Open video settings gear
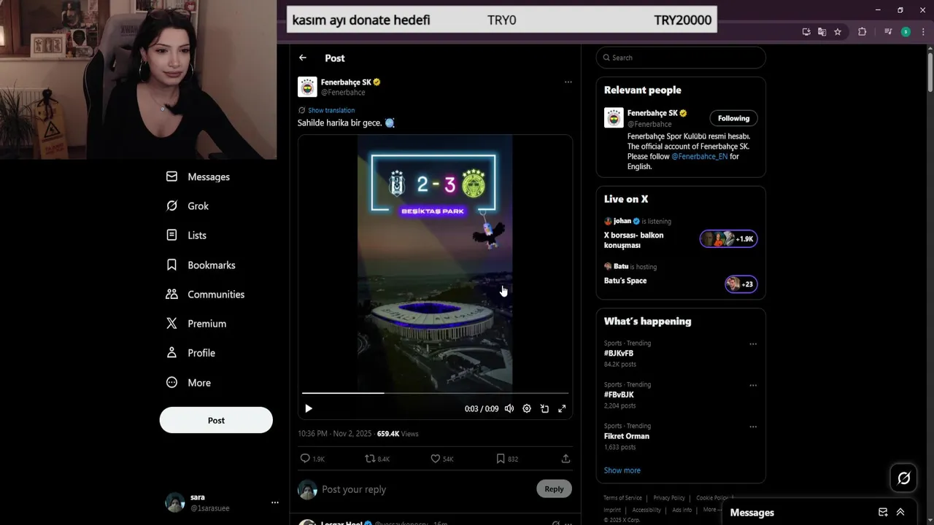This screenshot has height=525, width=934. 527,408
